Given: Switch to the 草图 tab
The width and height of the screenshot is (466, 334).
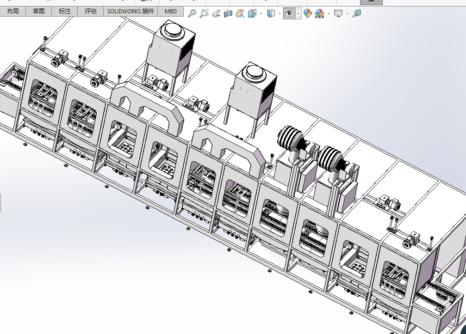Looking at the screenshot, I should coord(39,11).
